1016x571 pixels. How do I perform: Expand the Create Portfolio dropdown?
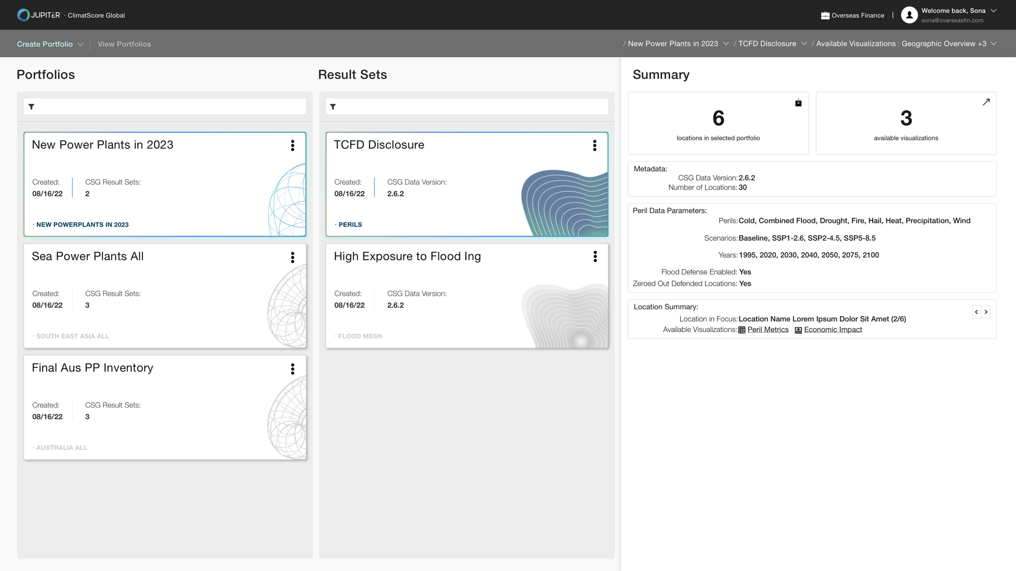coord(80,45)
